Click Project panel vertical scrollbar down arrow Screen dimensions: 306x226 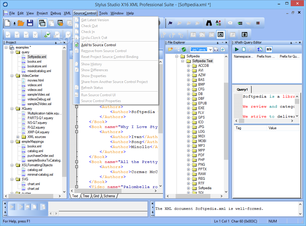tap(64, 192)
